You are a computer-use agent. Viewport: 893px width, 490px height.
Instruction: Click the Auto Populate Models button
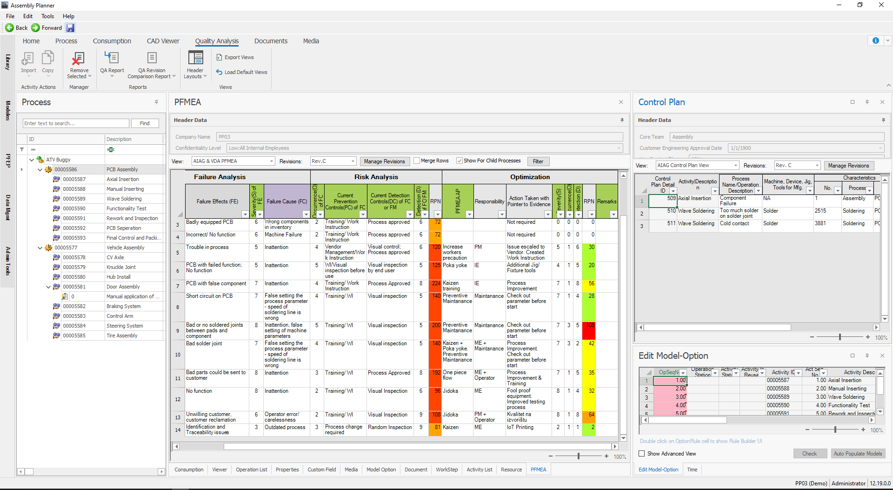(x=858, y=453)
